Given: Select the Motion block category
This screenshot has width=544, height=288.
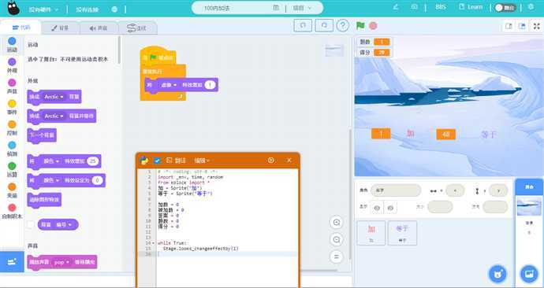Looking at the screenshot, I should (12, 45).
